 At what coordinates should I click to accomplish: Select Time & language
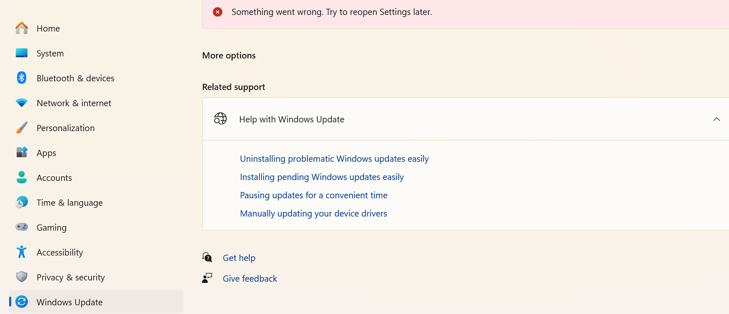coord(96,202)
